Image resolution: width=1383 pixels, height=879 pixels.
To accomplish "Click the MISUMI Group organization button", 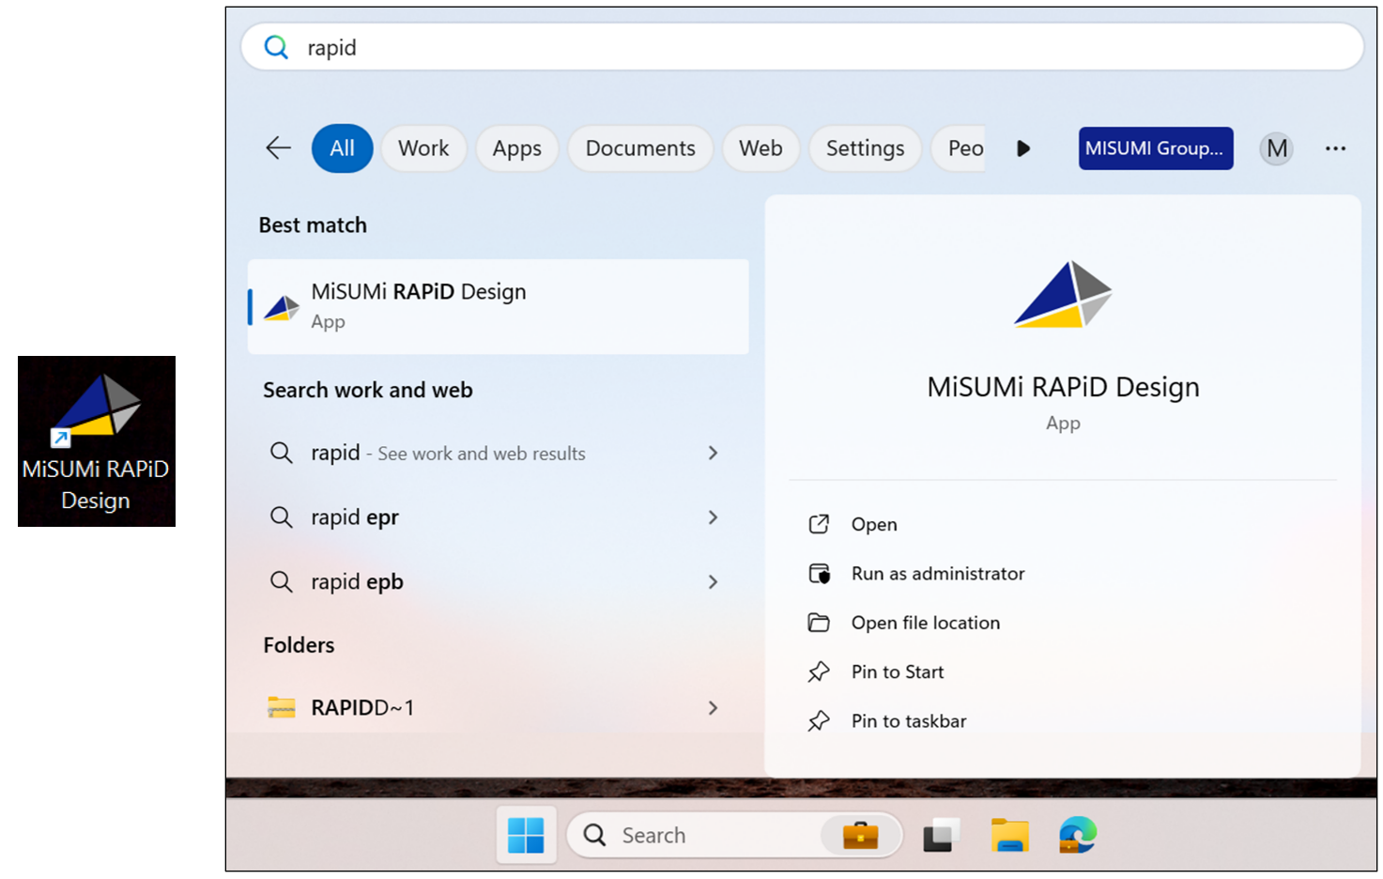I will [1155, 148].
